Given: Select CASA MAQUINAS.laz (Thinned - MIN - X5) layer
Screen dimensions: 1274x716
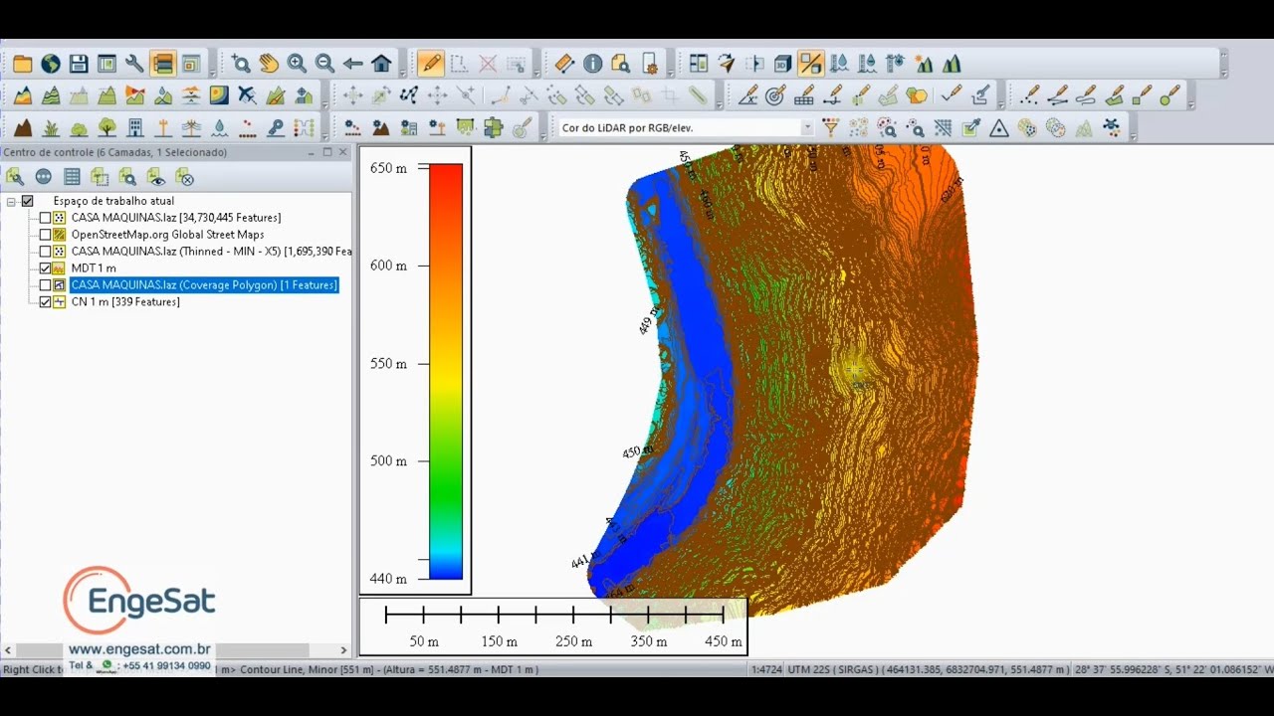Looking at the screenshot, I should point(211,252).
